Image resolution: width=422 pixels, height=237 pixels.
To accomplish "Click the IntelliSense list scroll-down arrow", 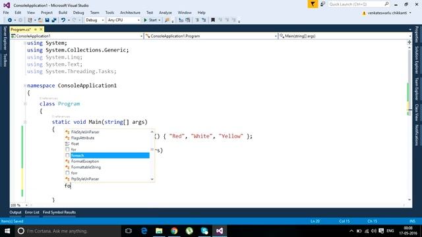I will [x=152, y=179].
